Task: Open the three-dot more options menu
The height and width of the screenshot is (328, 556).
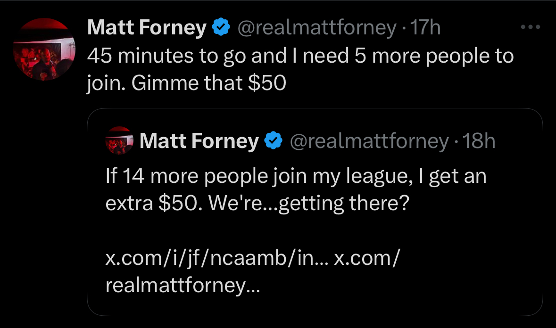Action: click(x=532, y=27)
